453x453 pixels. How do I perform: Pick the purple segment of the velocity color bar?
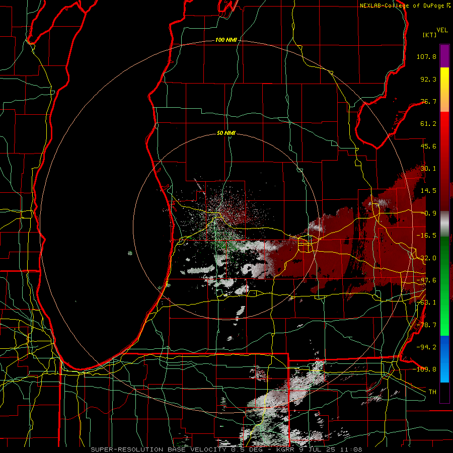click(444, 56)
